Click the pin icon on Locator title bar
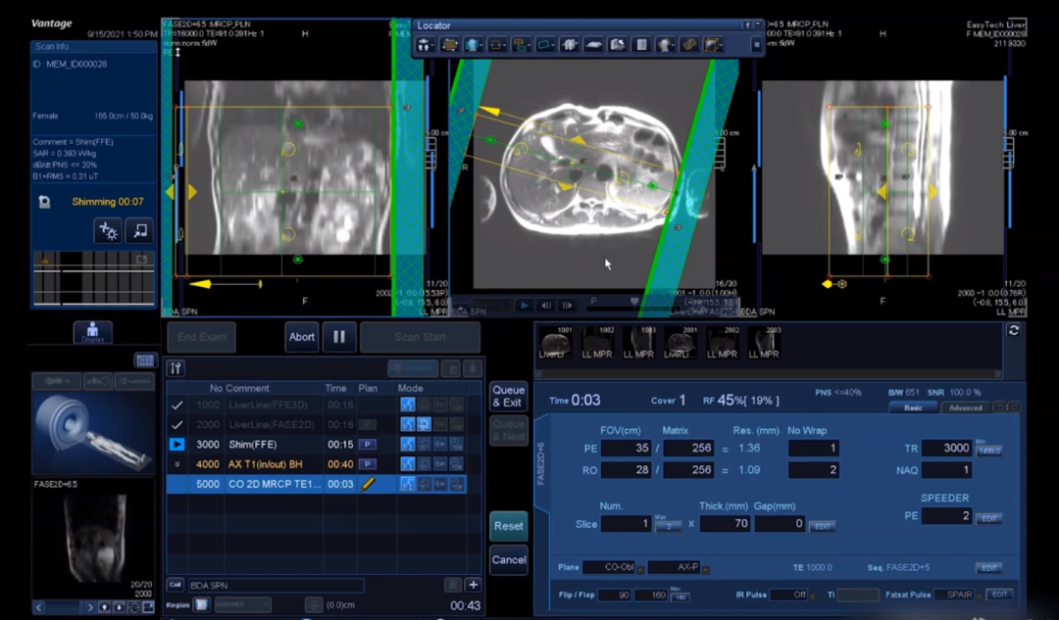 pyautogui.click(x=747, y=24)
